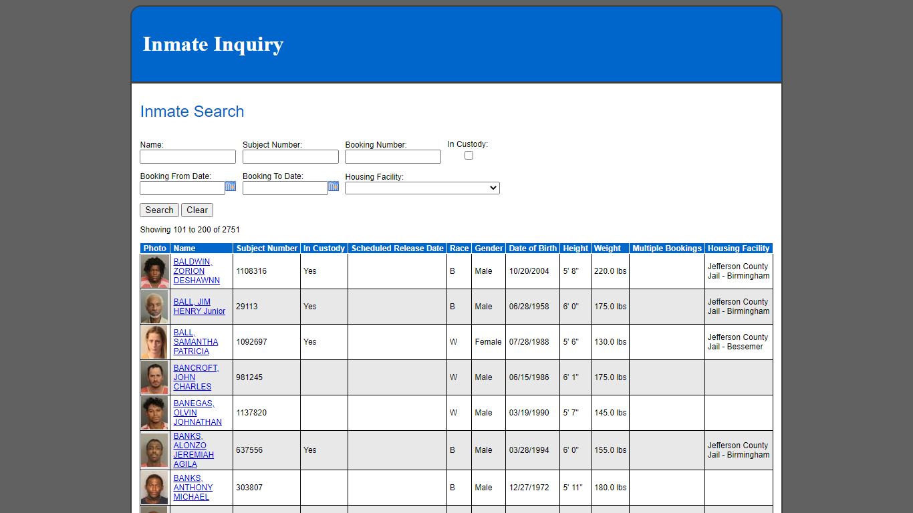Select subject number 303807 cell
913x513 pixels.
click(x=267, y=488)
